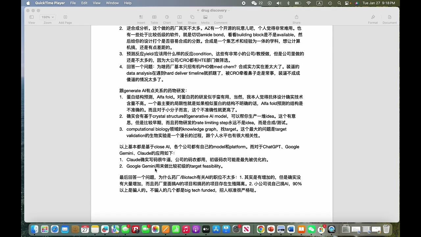Viewport: 421px width, 237px height.
Task: Open Freeform from the Dock
Action: 105,229
